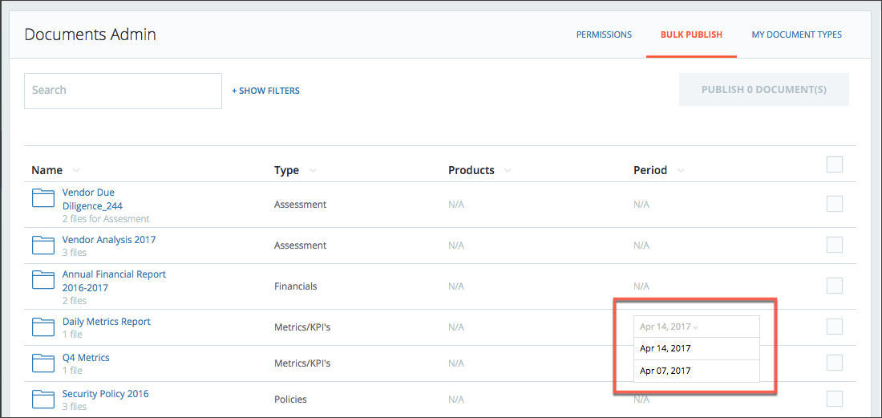Check the Security Policy 2016 row checkbox

click(x=834, y=399)
